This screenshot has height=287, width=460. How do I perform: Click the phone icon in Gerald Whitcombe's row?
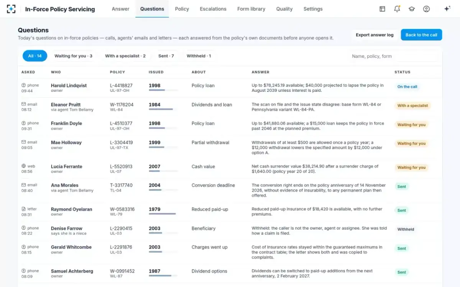click(x=23, y=247)
